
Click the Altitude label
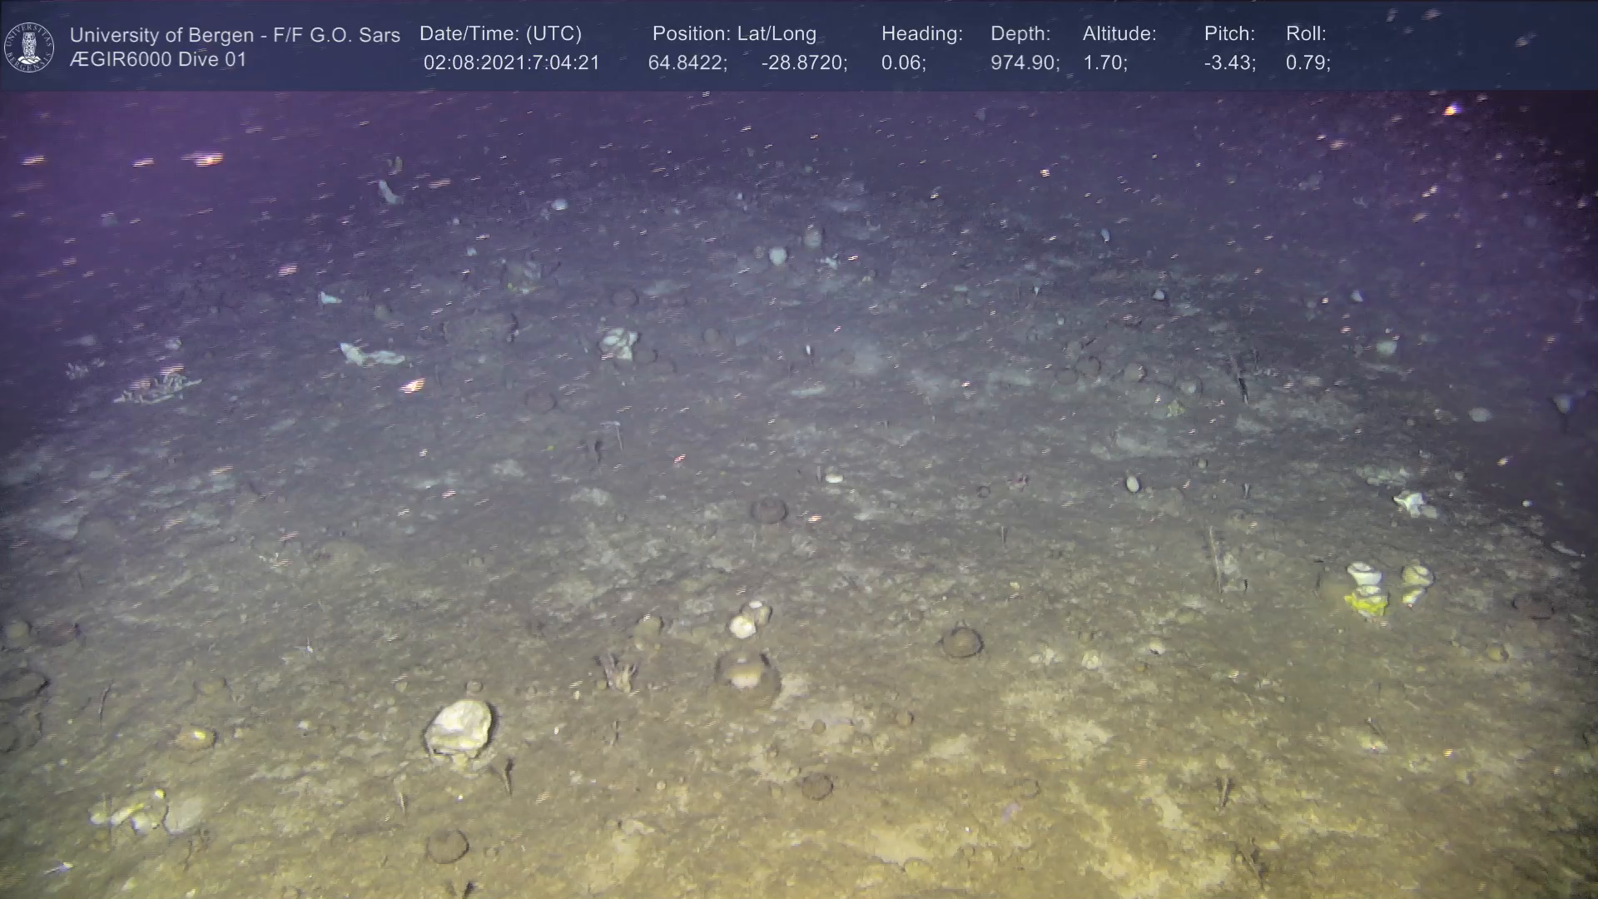[1119, 34]
